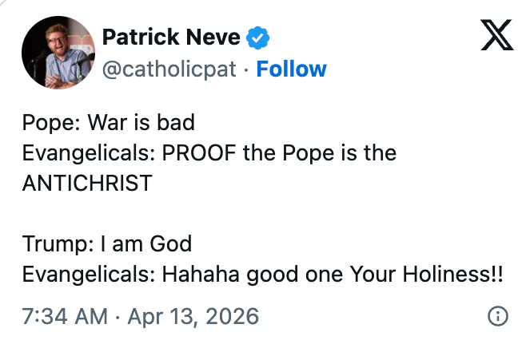Click the blue verified badge

coord(257,37)
